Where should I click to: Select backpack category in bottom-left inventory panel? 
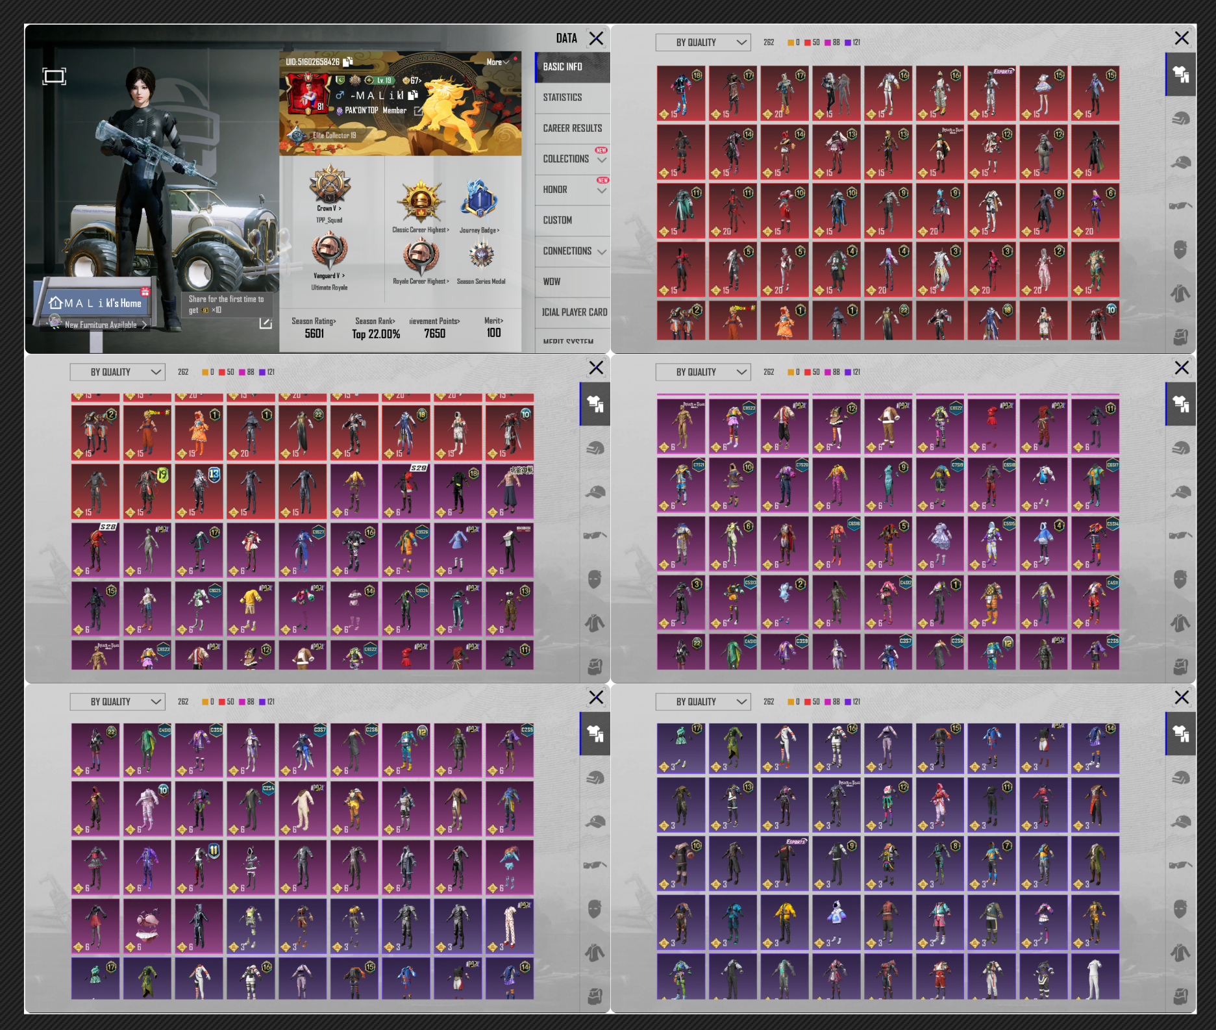pyautogui.click(x=595, y=996)
